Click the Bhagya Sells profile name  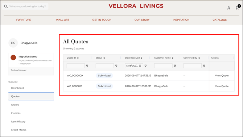click(29, 43)
